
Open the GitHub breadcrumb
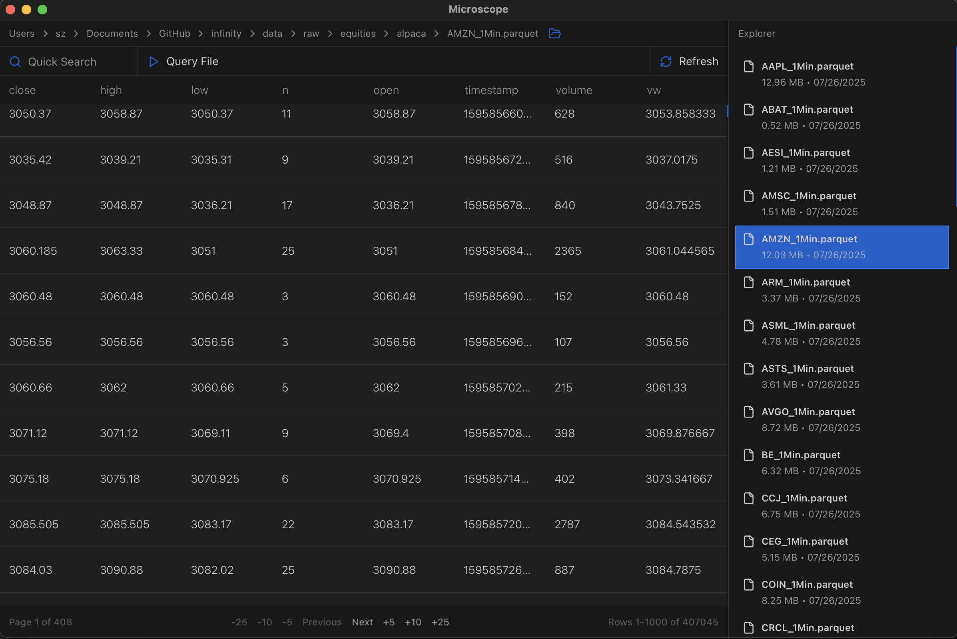174,34
